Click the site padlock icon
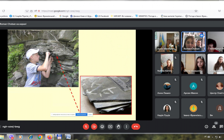This screenshot has height=140, width=224. click(31, 11)
